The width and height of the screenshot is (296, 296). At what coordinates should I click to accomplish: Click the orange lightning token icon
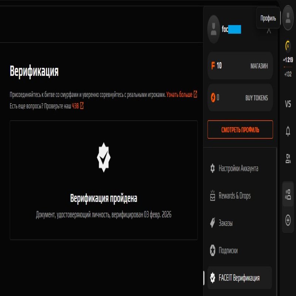213,98
